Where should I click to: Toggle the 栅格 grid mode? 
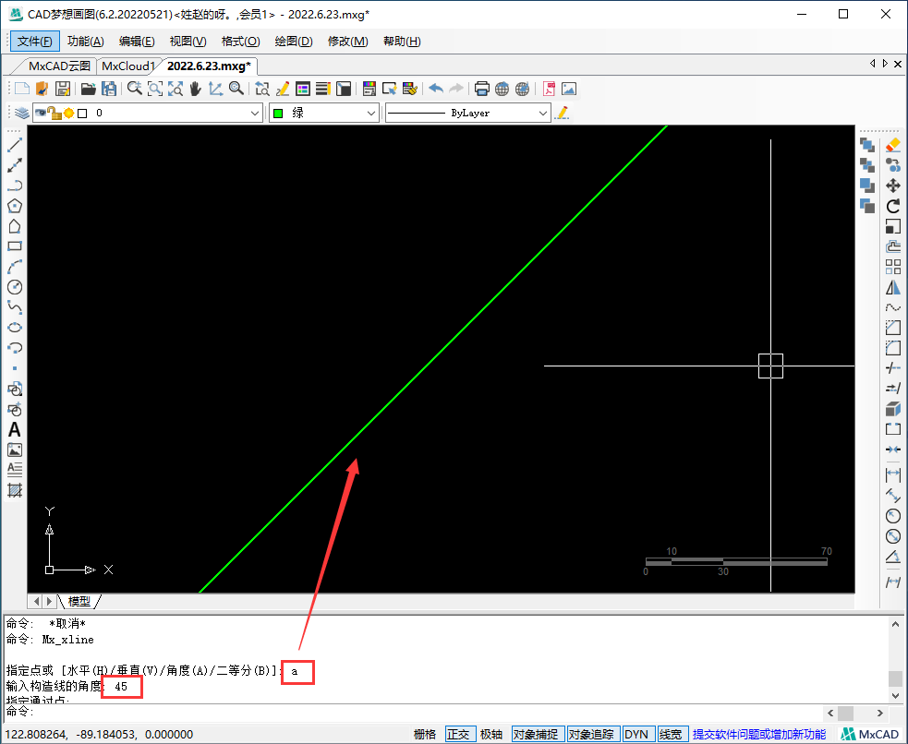click(425, 734)
